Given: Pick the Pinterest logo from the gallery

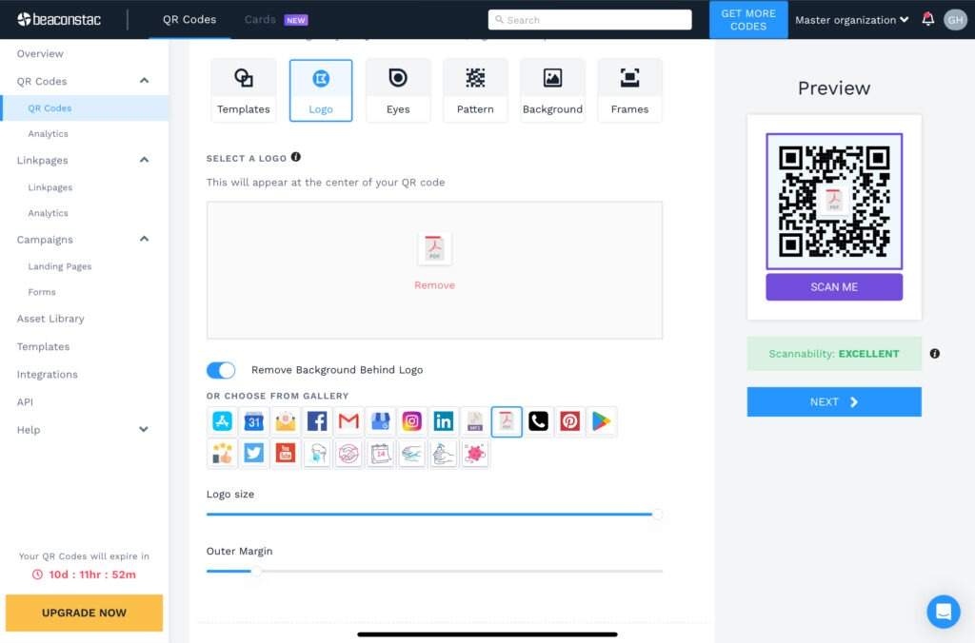Looking at the screenshot, I should pos(569,420).
